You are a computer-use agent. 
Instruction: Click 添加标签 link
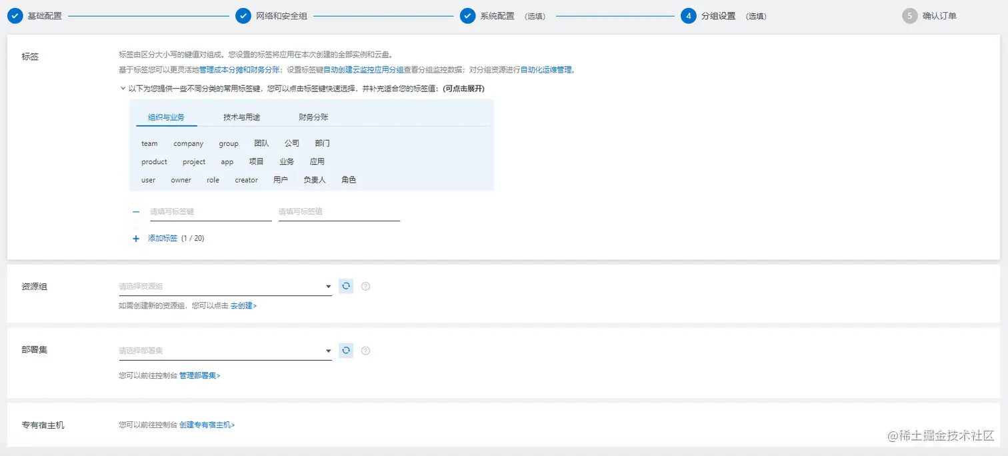(163, 238)
